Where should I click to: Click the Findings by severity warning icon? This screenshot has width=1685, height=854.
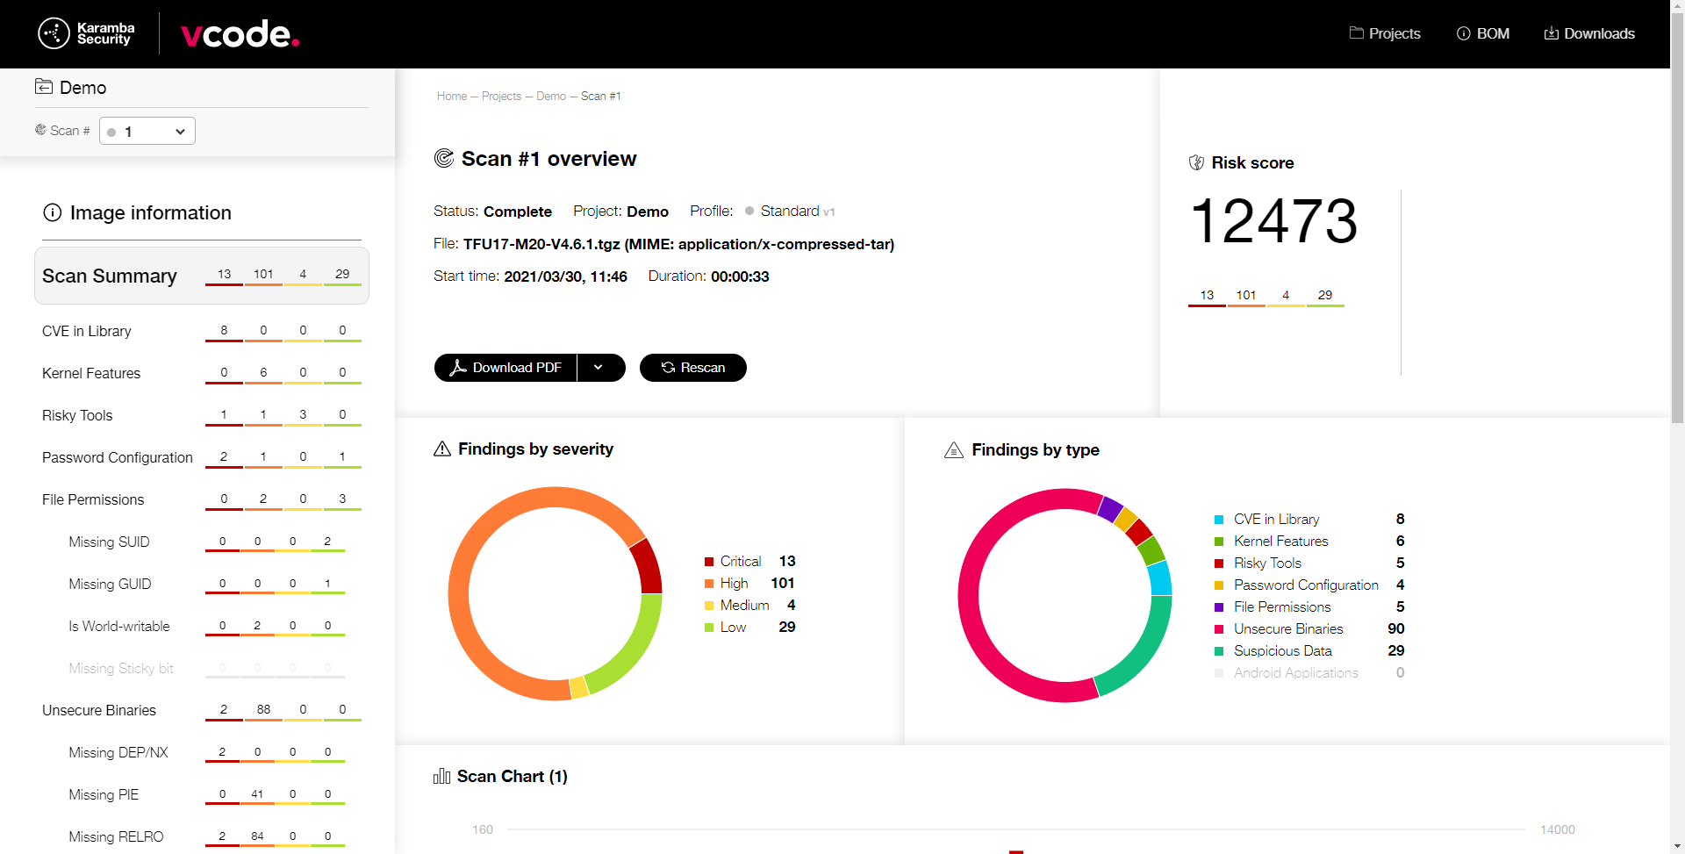tap(441, 449)
